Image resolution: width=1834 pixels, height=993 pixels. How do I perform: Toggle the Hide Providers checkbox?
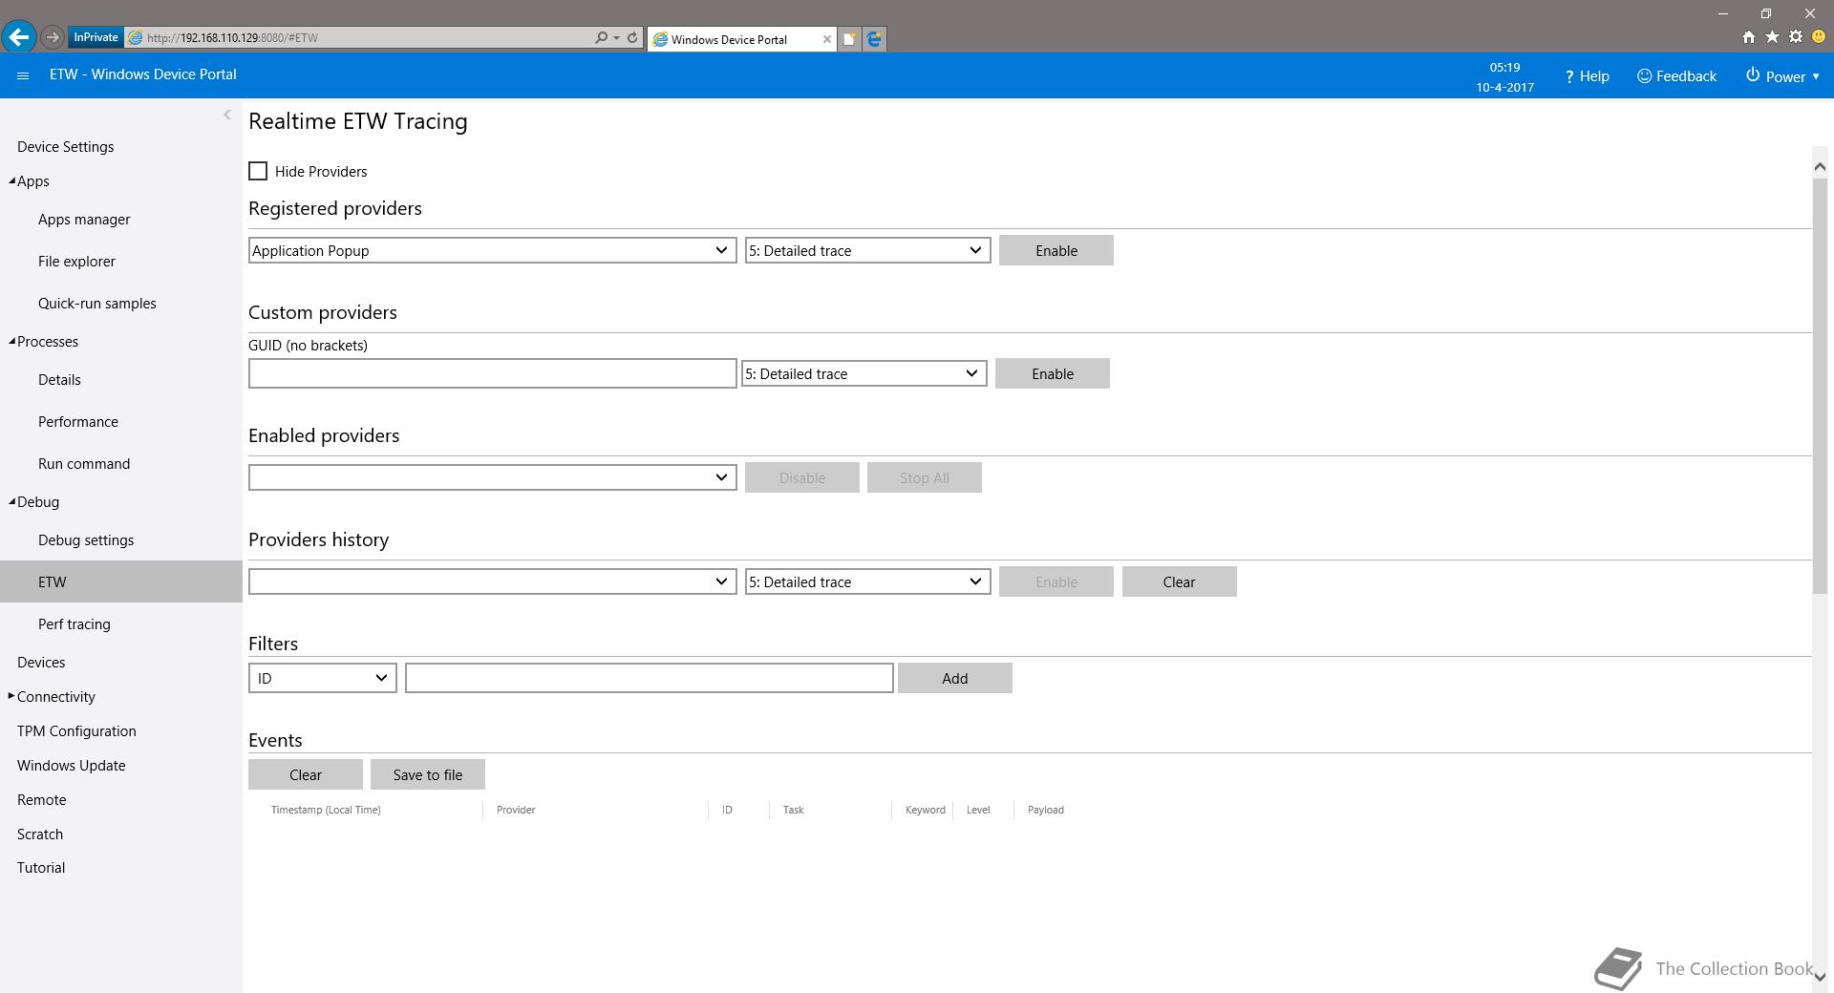tap(258, 171)
